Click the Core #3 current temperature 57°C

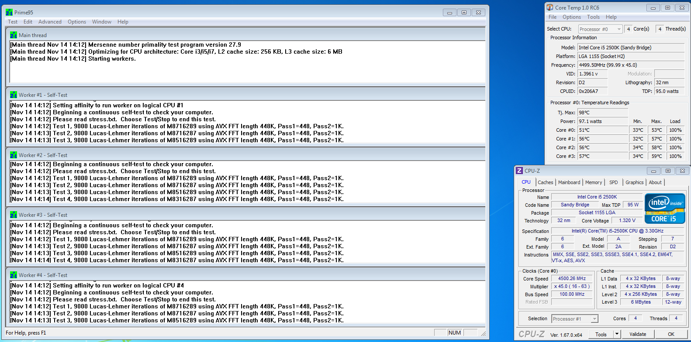pos(603,156)
